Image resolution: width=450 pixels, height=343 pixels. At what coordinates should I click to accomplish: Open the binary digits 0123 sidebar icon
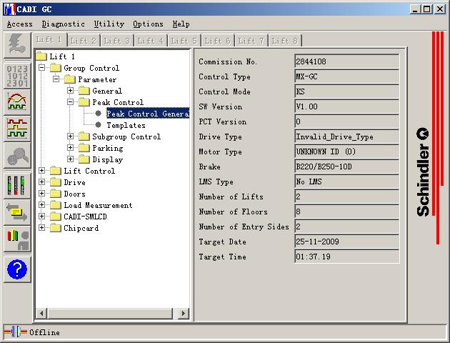(x=17, y=76)
